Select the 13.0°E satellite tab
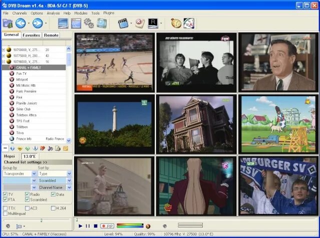Viewport: 320px width, 238px height. 30,156
